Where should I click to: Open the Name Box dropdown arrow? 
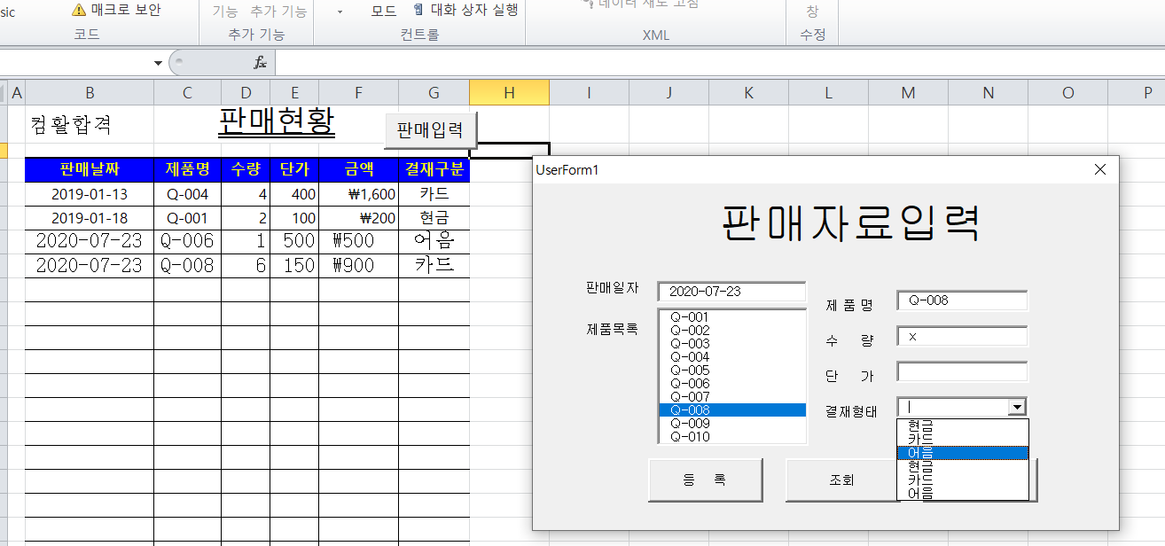tap(158, 63)
